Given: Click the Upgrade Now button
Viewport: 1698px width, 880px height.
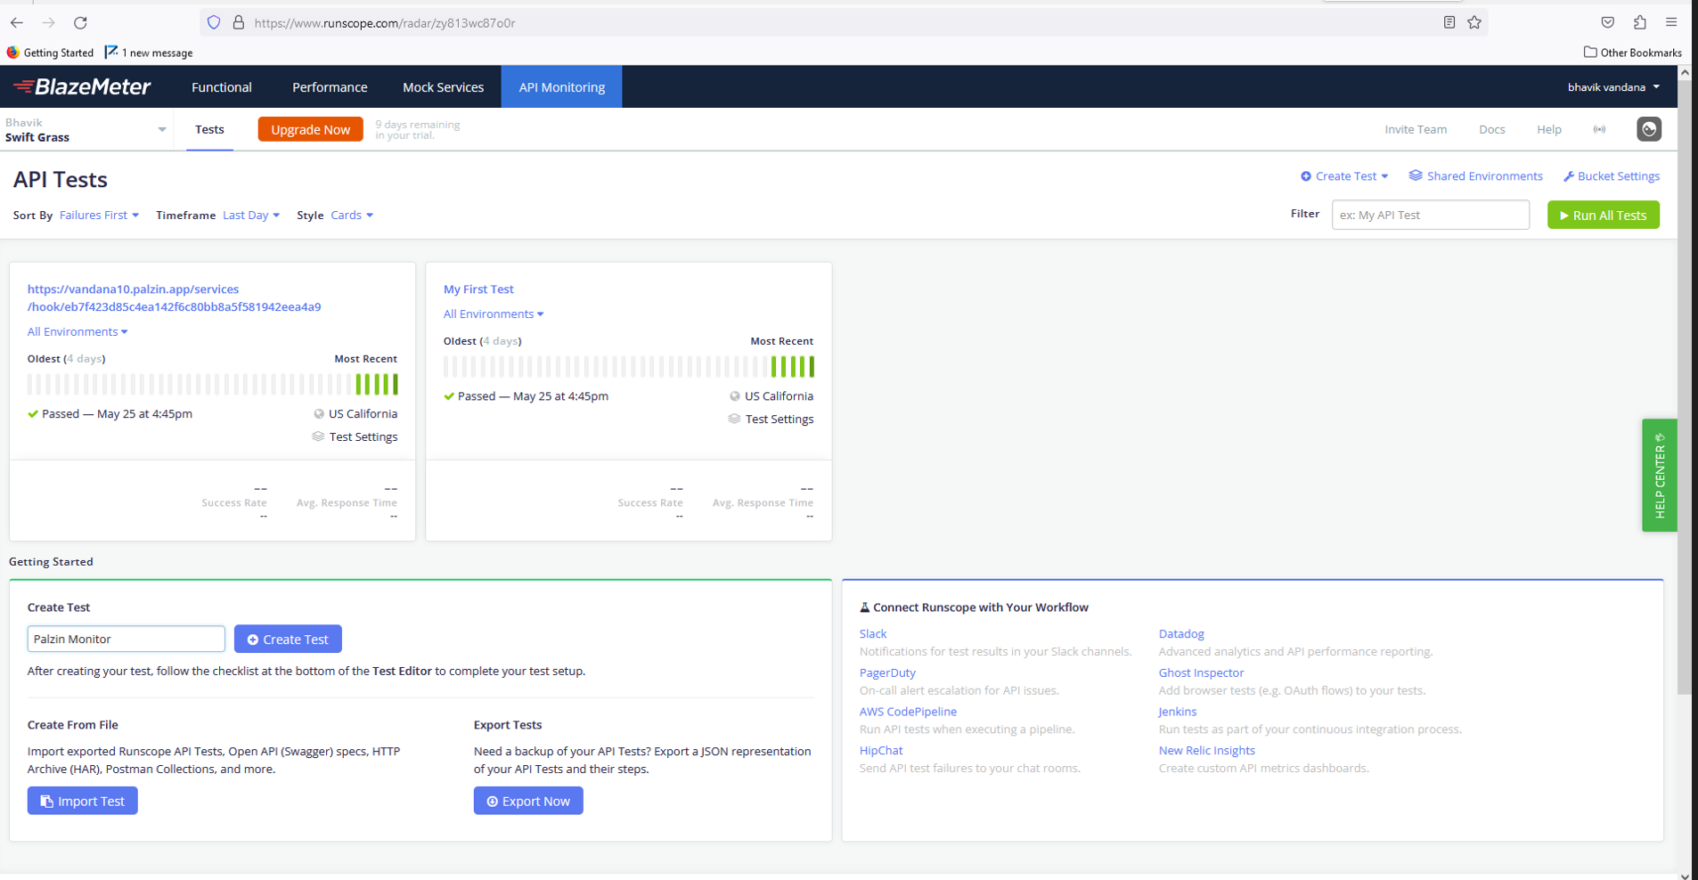Looking at the screenshot, I should (x=310, y=129).
